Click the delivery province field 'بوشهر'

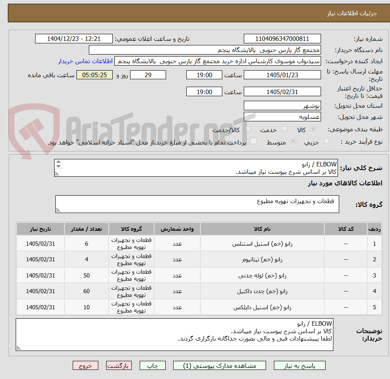[x=282, y=106]
